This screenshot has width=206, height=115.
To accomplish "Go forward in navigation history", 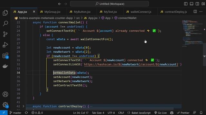I will pos(65,4).
